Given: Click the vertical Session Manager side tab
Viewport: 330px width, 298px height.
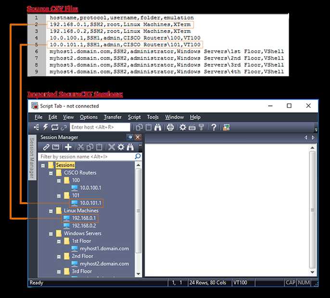Looking at the screenshot, I should pyautogui.click(x=32, y=157).
